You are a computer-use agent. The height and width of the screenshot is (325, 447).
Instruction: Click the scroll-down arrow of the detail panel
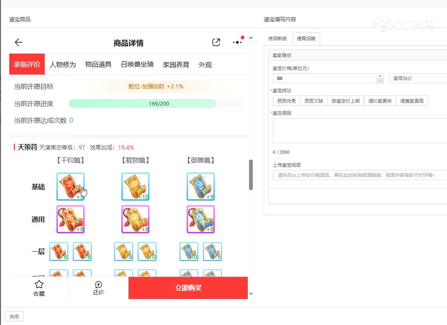click(251, 294)
